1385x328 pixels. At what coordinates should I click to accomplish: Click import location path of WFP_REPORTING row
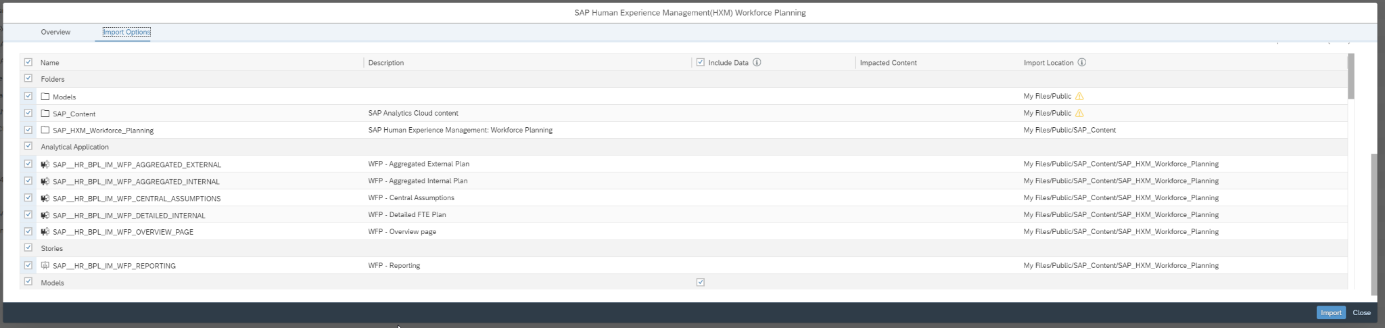coord(1121,265)
